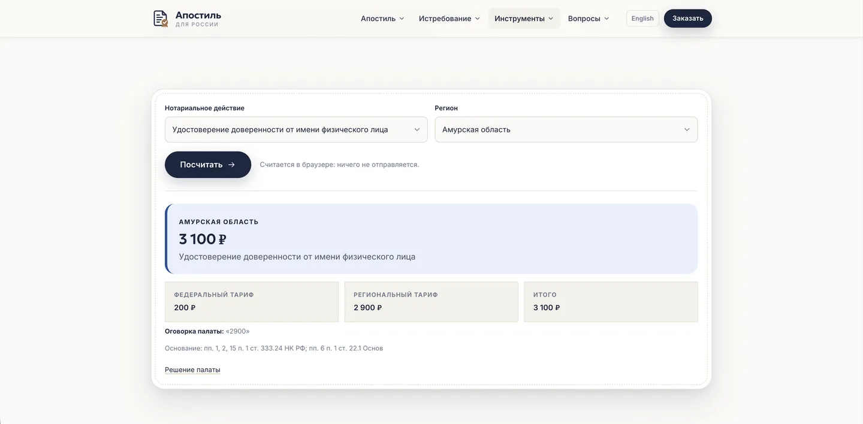
Task: Click the Оговорка палаты «2900» note
Action: 207,331
